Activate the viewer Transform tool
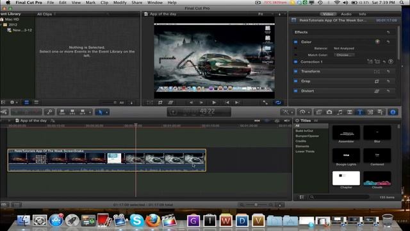 point(150,103)
